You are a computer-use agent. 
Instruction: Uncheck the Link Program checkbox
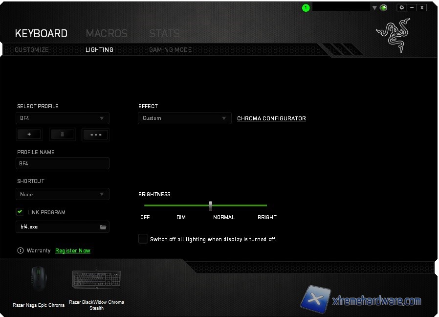[x=20, y=212]
